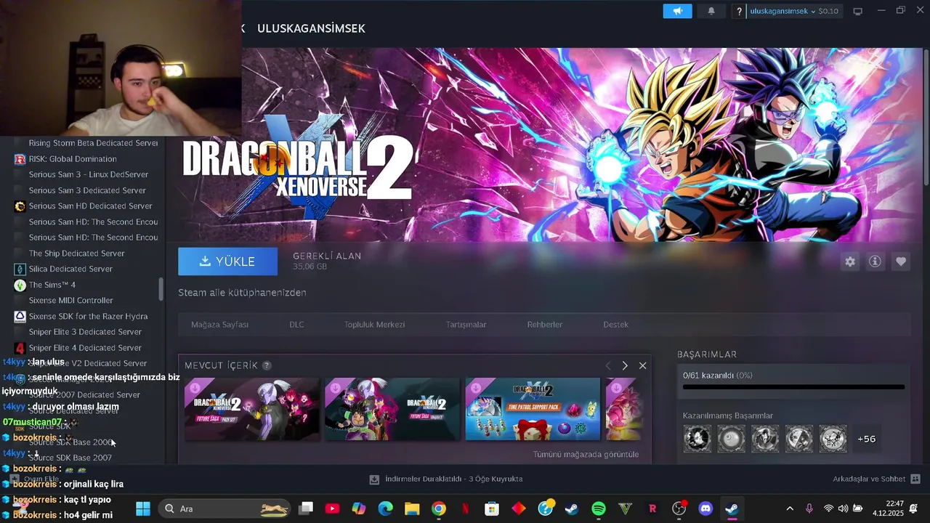Image resolution: width=930 pixels, height=523 pixels.
Task: Click Tümünü mağazada görüntüle link
Action: [x=586, y=454]
